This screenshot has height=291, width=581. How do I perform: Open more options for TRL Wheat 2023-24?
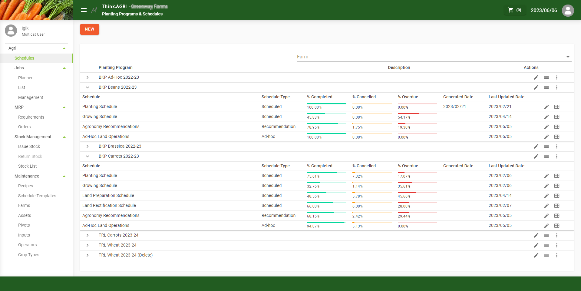coord(556,245)
